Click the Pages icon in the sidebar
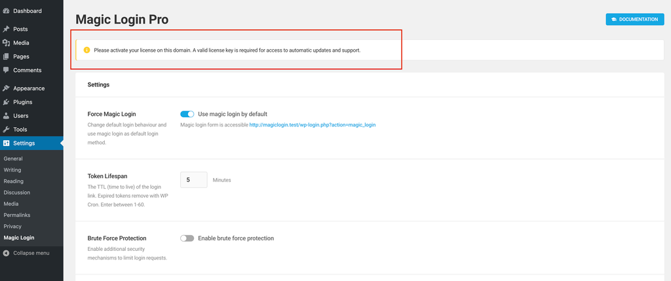This screenshot has width=671, height=281. pyautogui.click(x=6, y=56)
